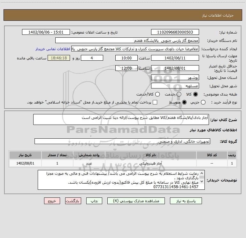Click response deadline date 1402/06/11

[175, 58]
